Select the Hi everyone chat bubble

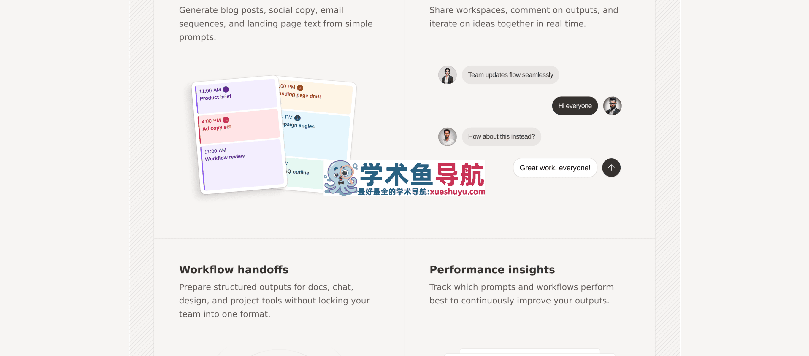tap(575, 106)
